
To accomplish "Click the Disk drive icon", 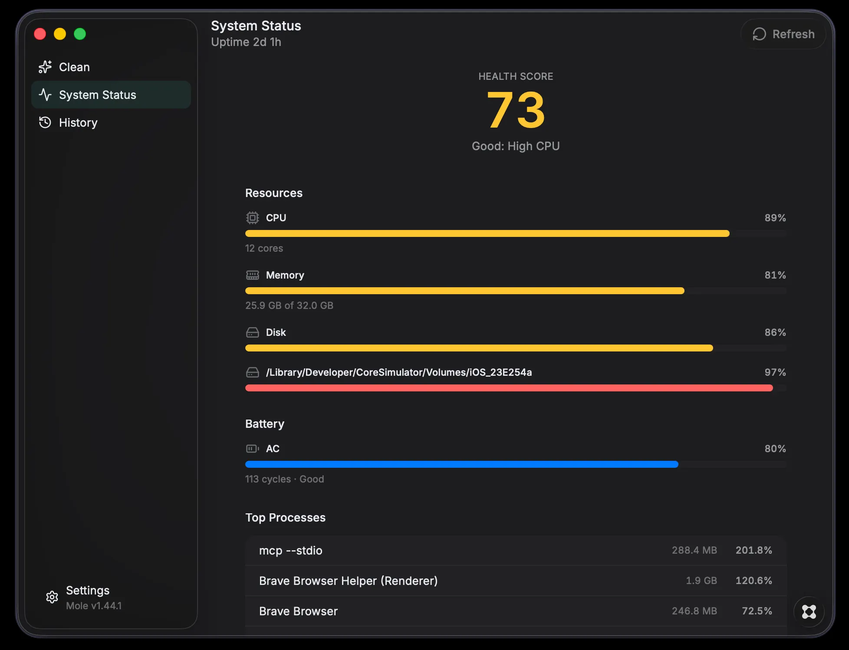I will point(253,332).
